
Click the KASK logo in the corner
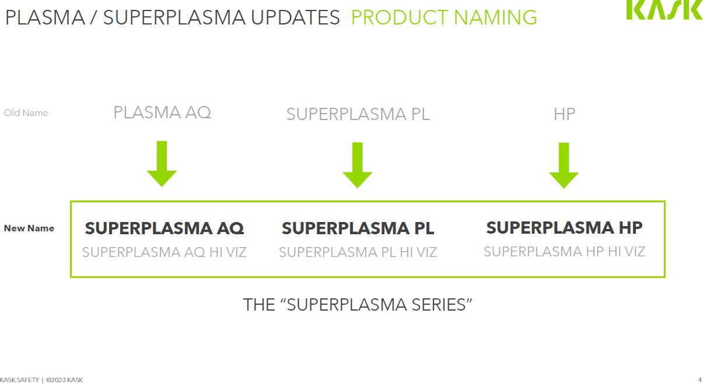664,10
